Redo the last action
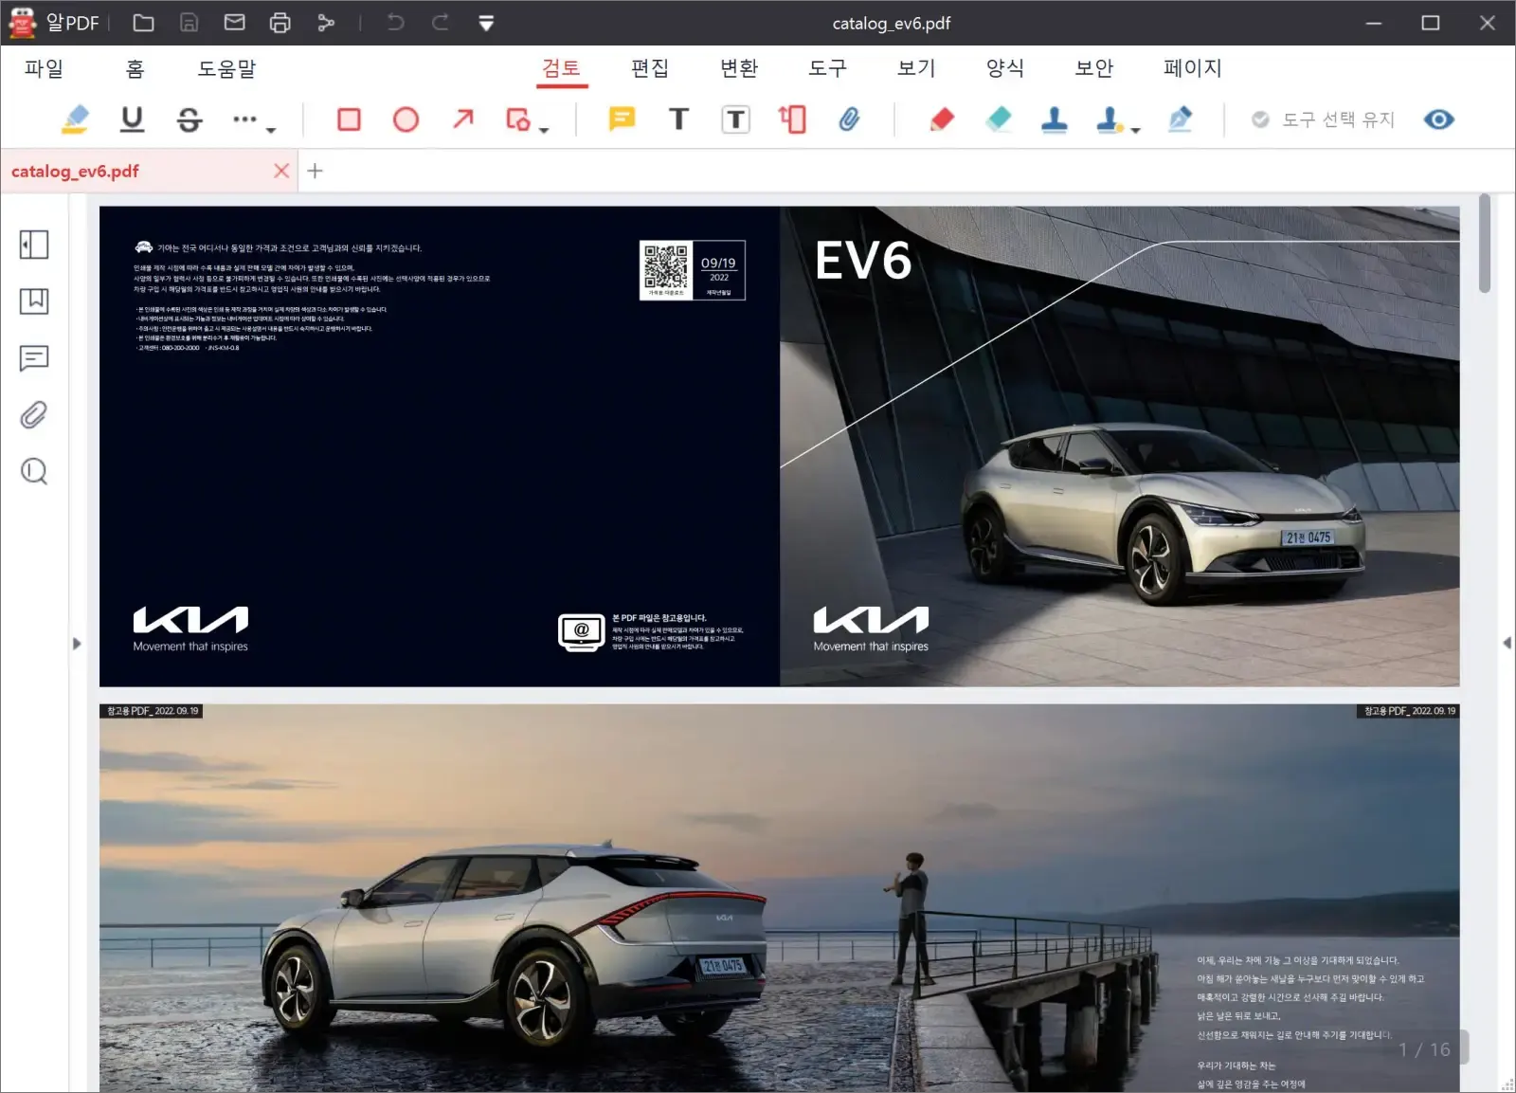Viewport: 1516px width, 1093px height. (x=441, y=23)
